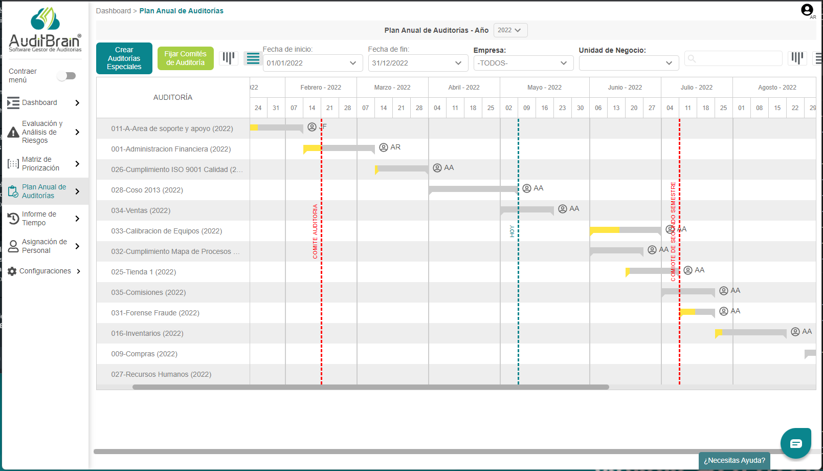Toggle the Contraer menú switch
Image resolution: width=823 pixels, height=471 pixels.
pyautogui.click(x=66, y=75)
